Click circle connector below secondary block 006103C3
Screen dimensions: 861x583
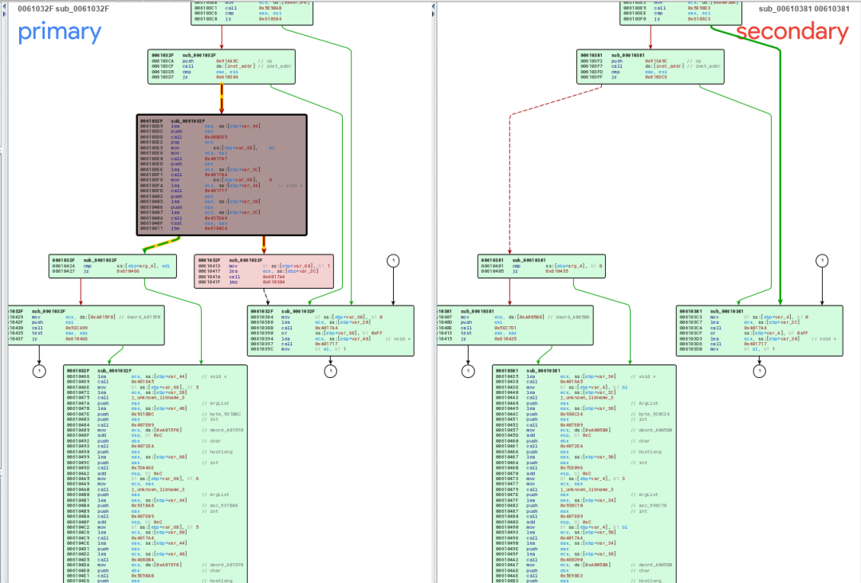click(759, 370)
